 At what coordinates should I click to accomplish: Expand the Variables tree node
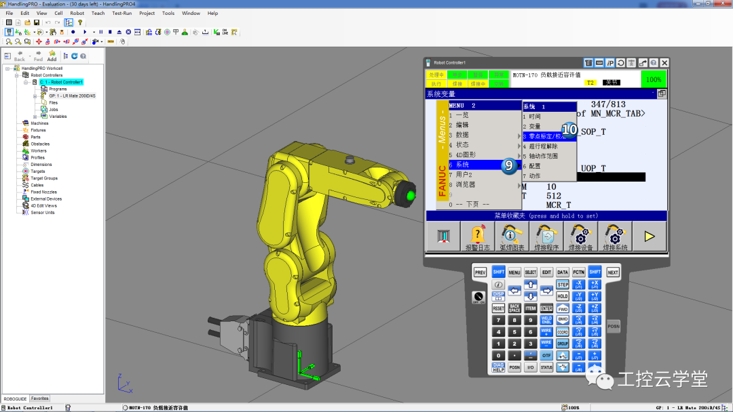[x=35, y=116]
